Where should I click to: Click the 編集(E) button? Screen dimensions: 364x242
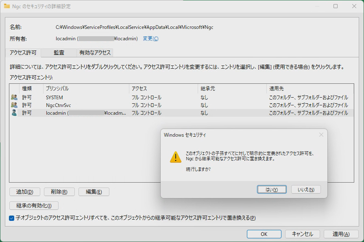tap(94, 192)
